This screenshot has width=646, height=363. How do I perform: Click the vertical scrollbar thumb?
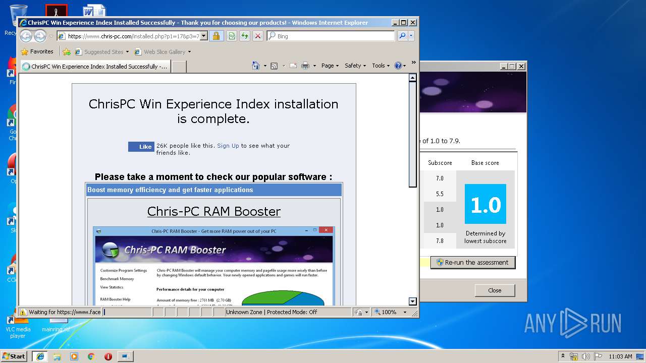tap(412, 135)
